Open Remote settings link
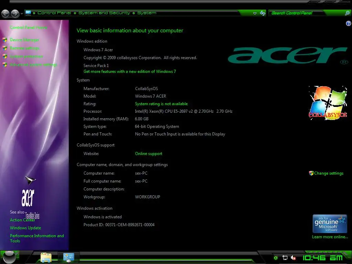Screen dimensions: 352x264 point(24,48)
